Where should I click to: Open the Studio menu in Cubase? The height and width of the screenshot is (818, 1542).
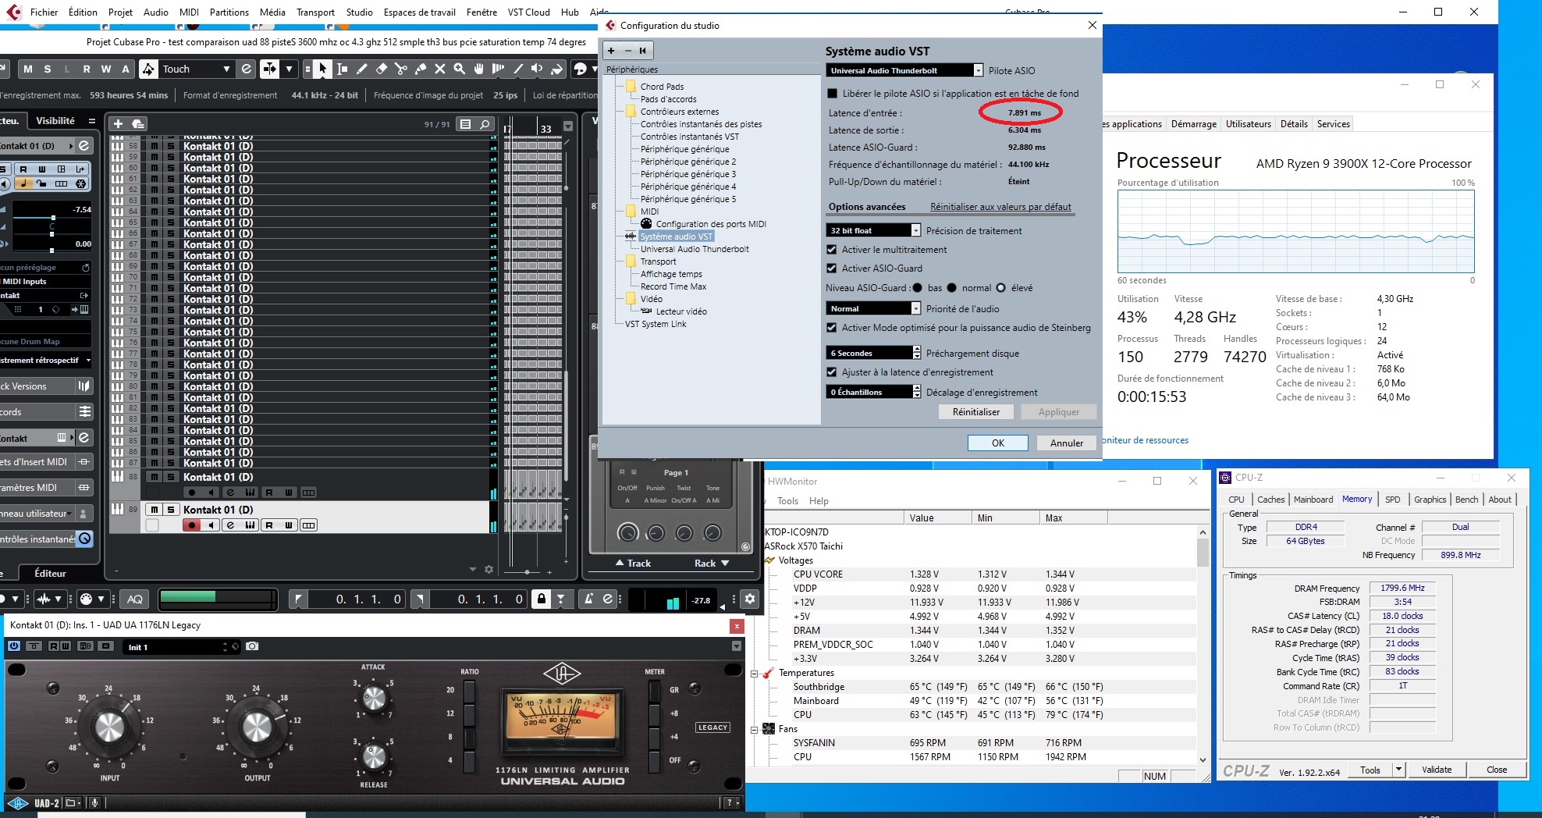pyautogui.click(x=359, y=12)
